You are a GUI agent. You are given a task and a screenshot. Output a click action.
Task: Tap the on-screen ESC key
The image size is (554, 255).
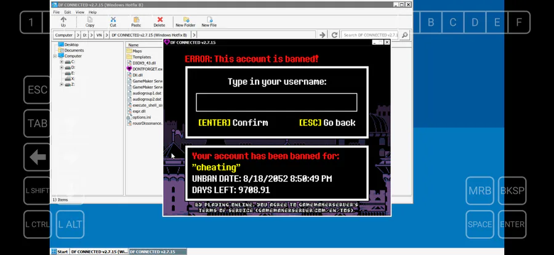pos(37,90)
